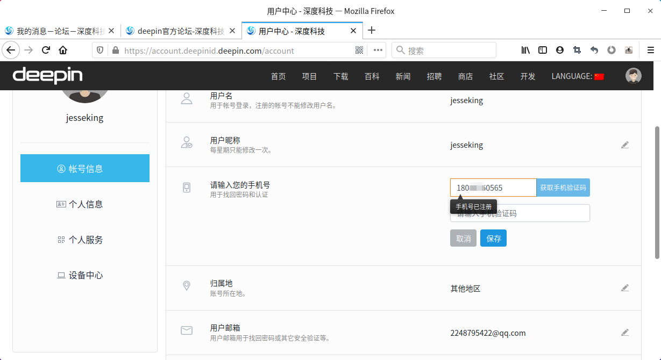
Task: Click the QR code icon in address bar
Action: pos(360,51)
